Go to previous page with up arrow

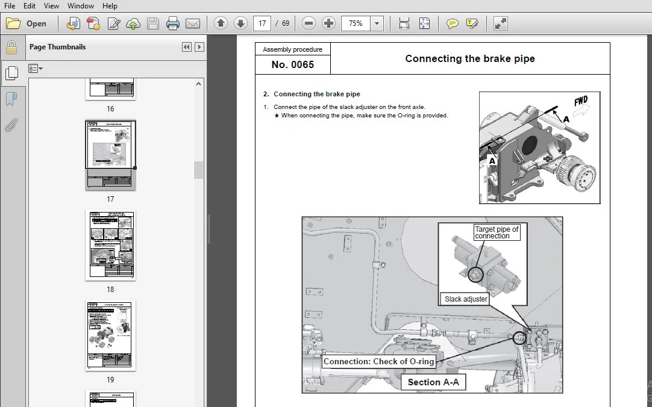tap(221, 23)
